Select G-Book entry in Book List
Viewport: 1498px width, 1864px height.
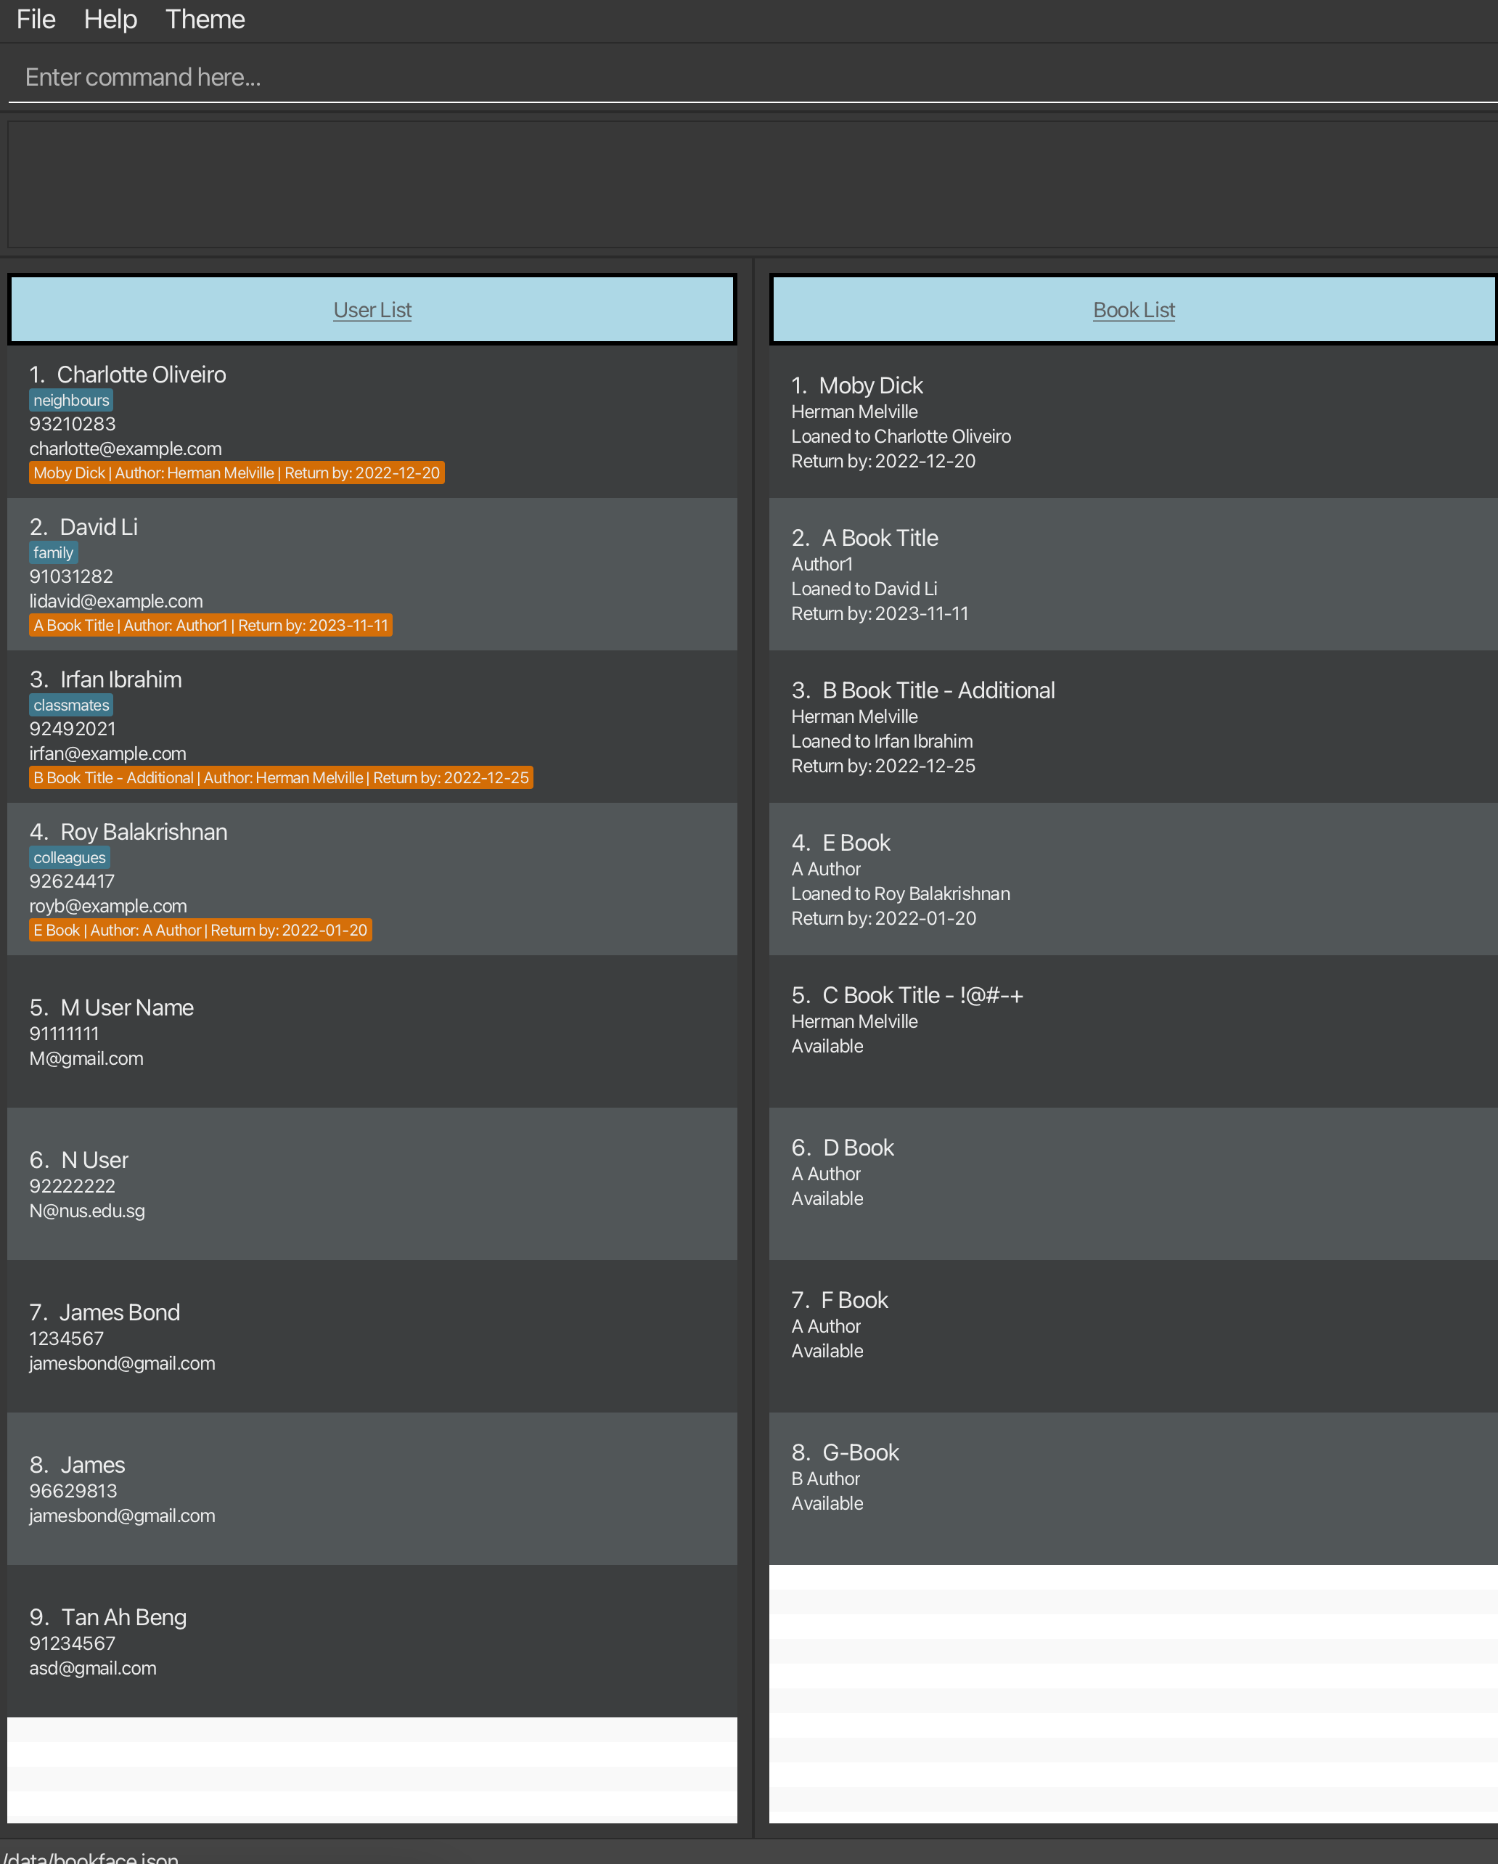(x=1132, y=1488)
